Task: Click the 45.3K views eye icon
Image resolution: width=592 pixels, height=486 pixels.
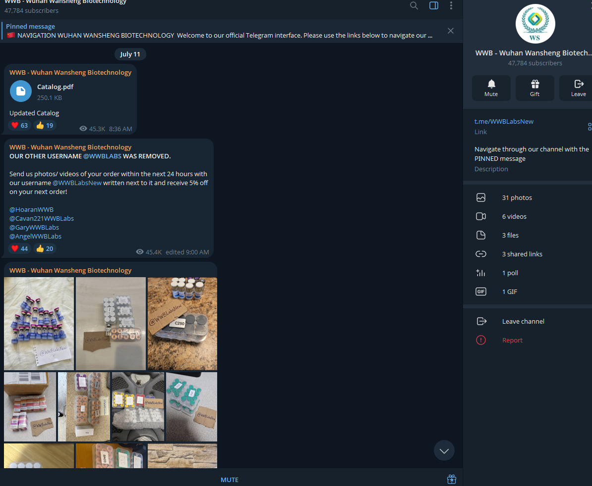Action: [x=83, y=129]
